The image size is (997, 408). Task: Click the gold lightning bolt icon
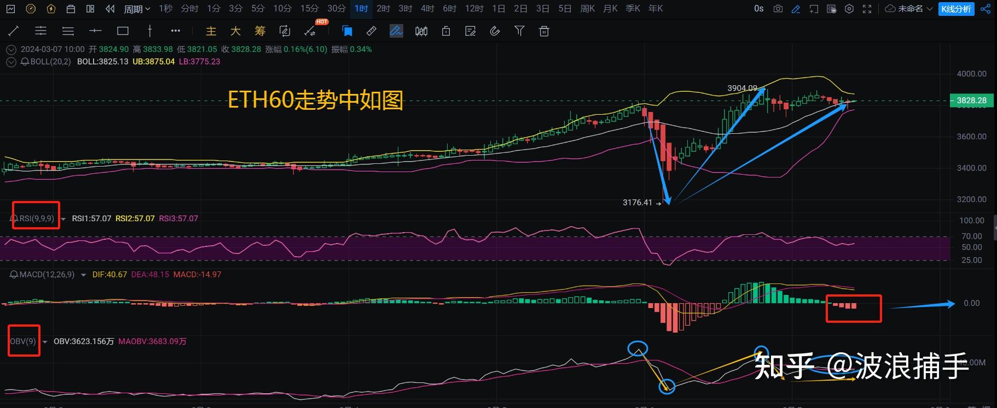[51, 9]
